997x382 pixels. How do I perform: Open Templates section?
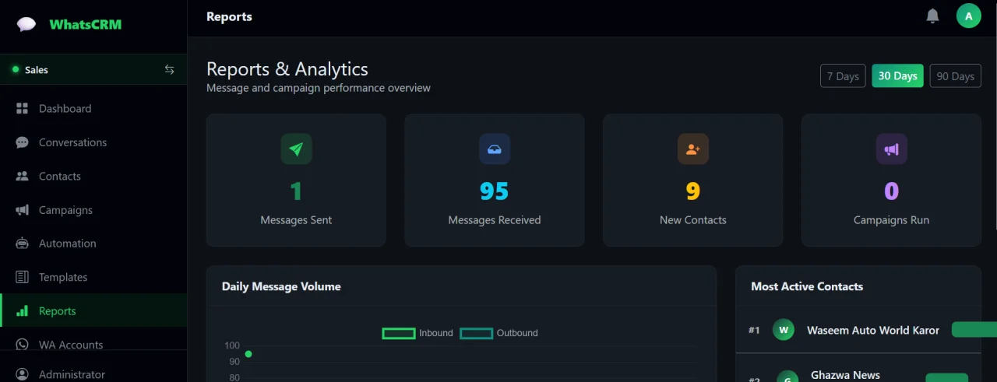(93, 277)
